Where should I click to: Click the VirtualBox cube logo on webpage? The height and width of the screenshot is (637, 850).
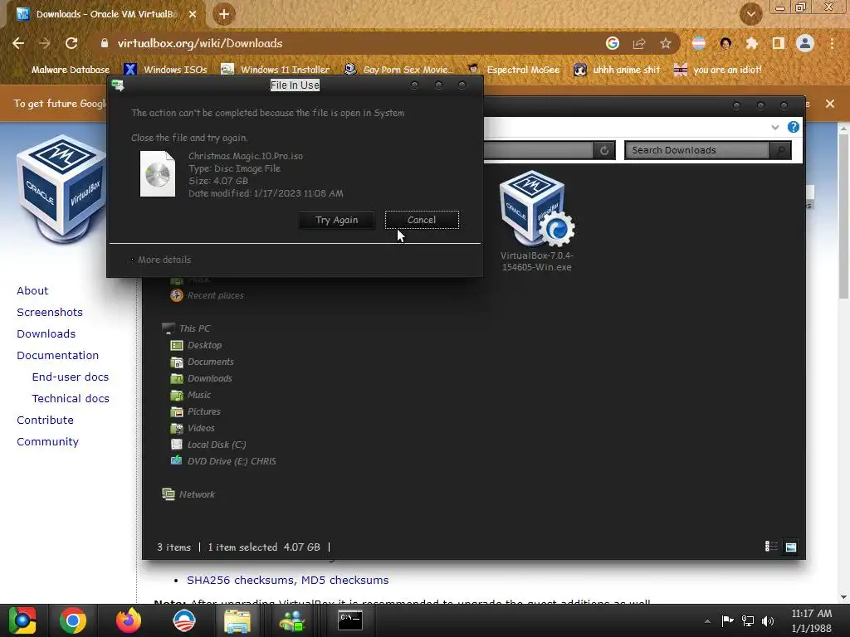tap(61, 191)
